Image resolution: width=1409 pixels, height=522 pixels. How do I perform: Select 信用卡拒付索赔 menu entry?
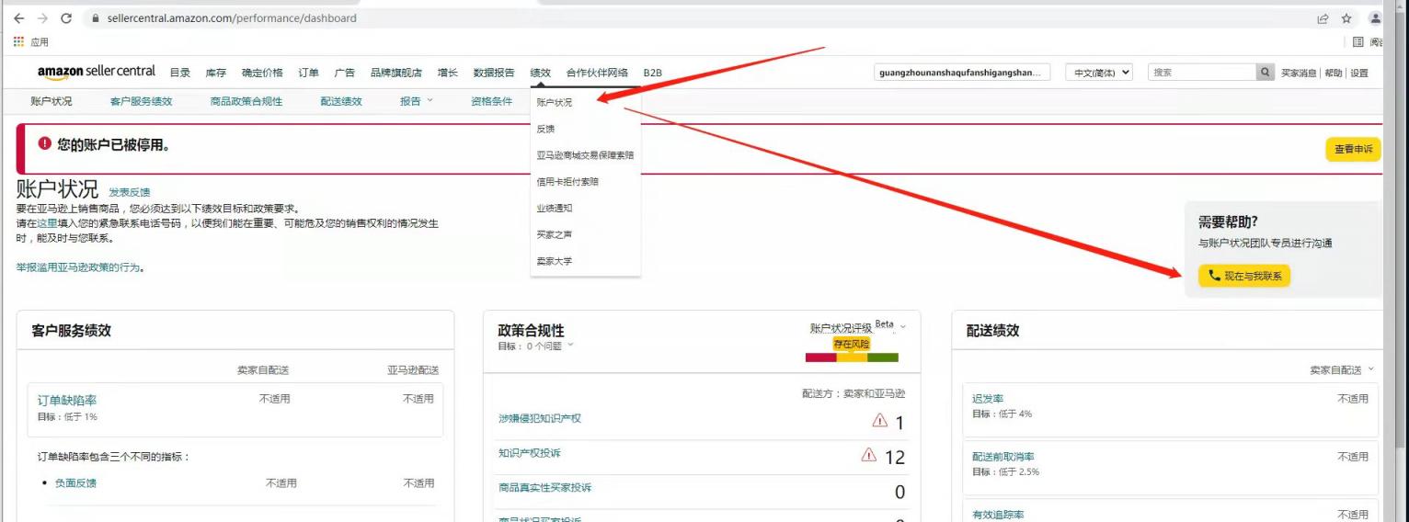coord(567,182)
